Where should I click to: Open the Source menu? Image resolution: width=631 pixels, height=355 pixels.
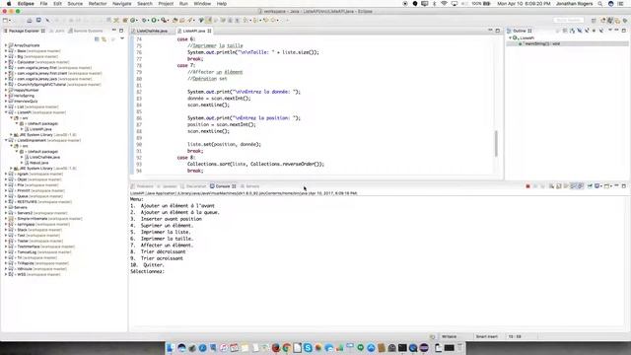tap(75, 4)
